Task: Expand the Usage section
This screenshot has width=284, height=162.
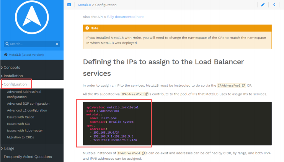Action: pos(9,148)
